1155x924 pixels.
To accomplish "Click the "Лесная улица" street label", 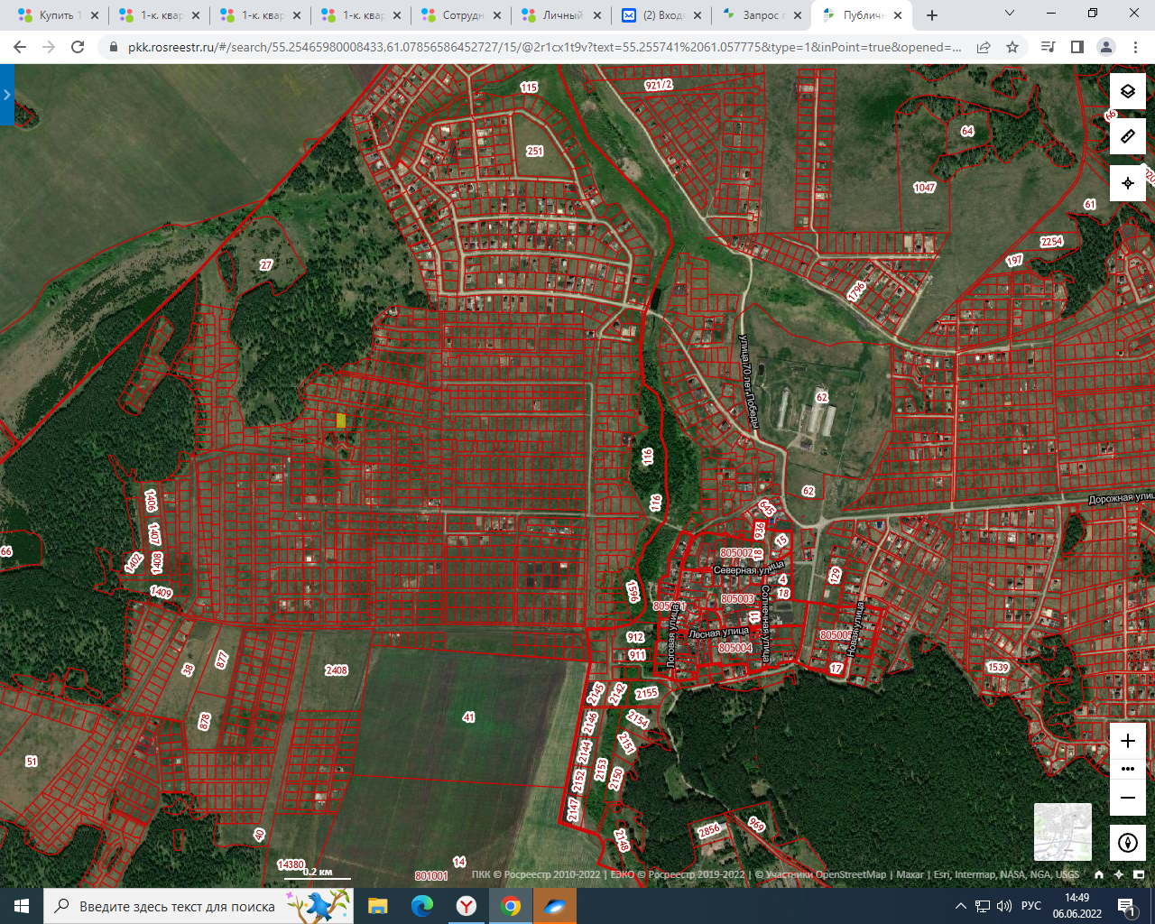I will (x=719, y=633).
